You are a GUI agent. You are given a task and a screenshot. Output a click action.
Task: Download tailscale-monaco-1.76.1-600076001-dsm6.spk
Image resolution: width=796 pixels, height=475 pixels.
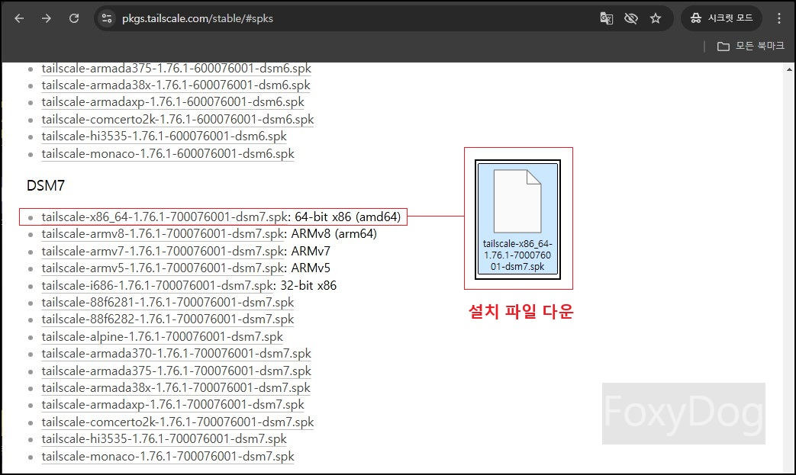click(x=168, y=153)
